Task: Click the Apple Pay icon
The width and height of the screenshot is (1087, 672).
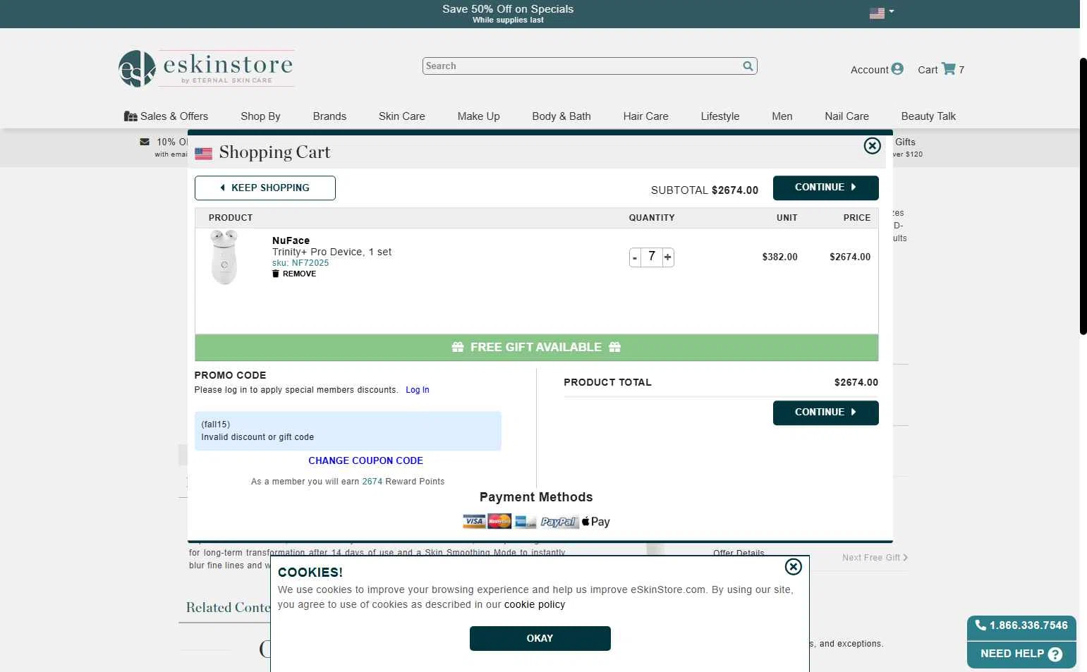Action: (x=596, y=522)
